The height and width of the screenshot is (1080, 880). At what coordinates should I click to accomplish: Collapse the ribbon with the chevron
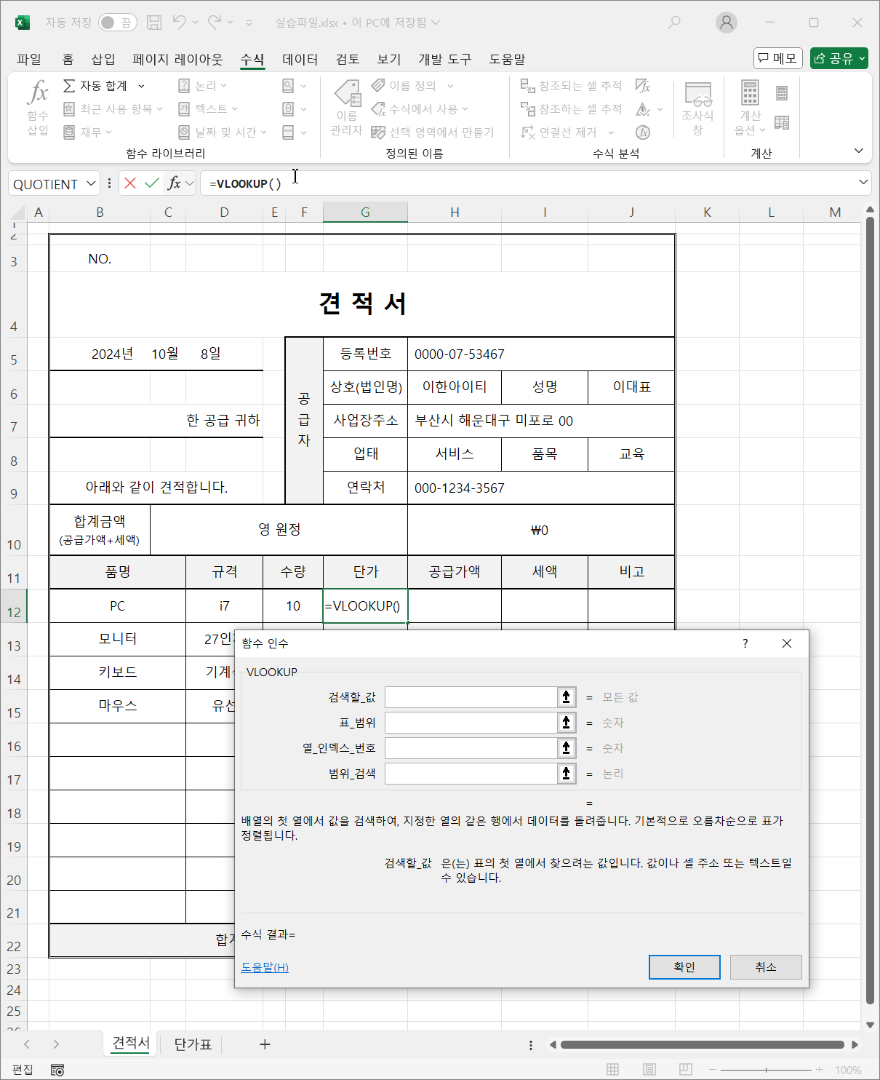(859, 151)
